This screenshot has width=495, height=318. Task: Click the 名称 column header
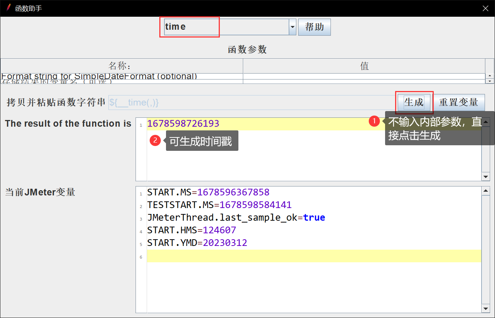pos(121,66)
